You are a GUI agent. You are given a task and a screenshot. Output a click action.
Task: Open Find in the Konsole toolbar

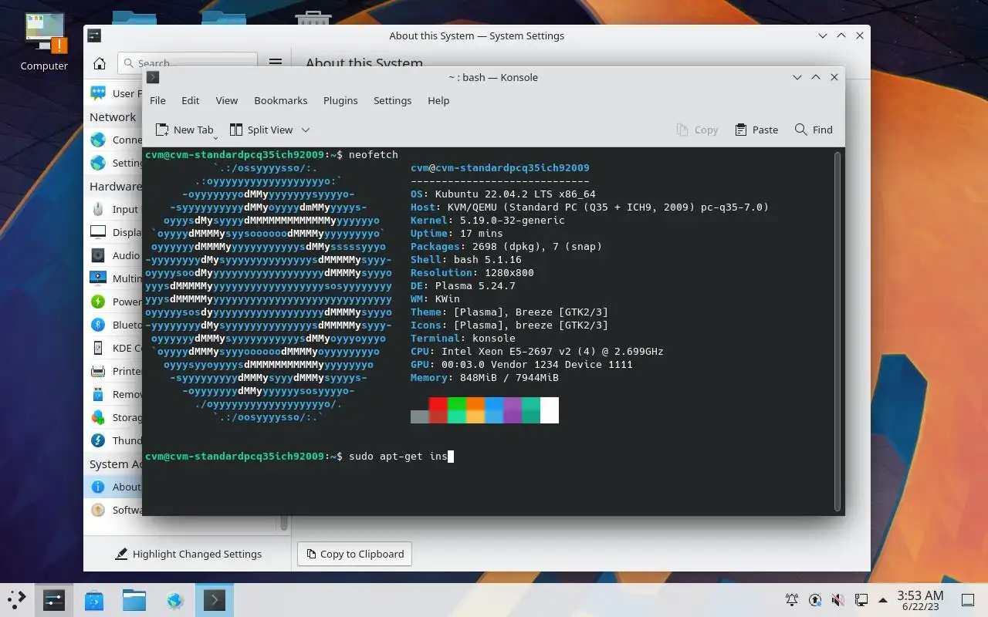click(x=814, y=130)
